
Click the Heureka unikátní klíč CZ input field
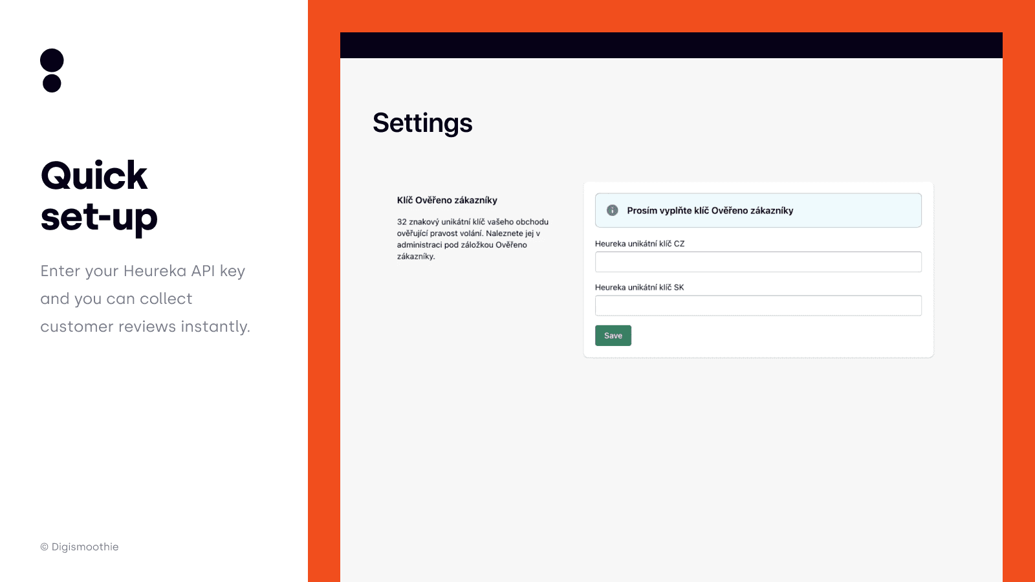758,261
